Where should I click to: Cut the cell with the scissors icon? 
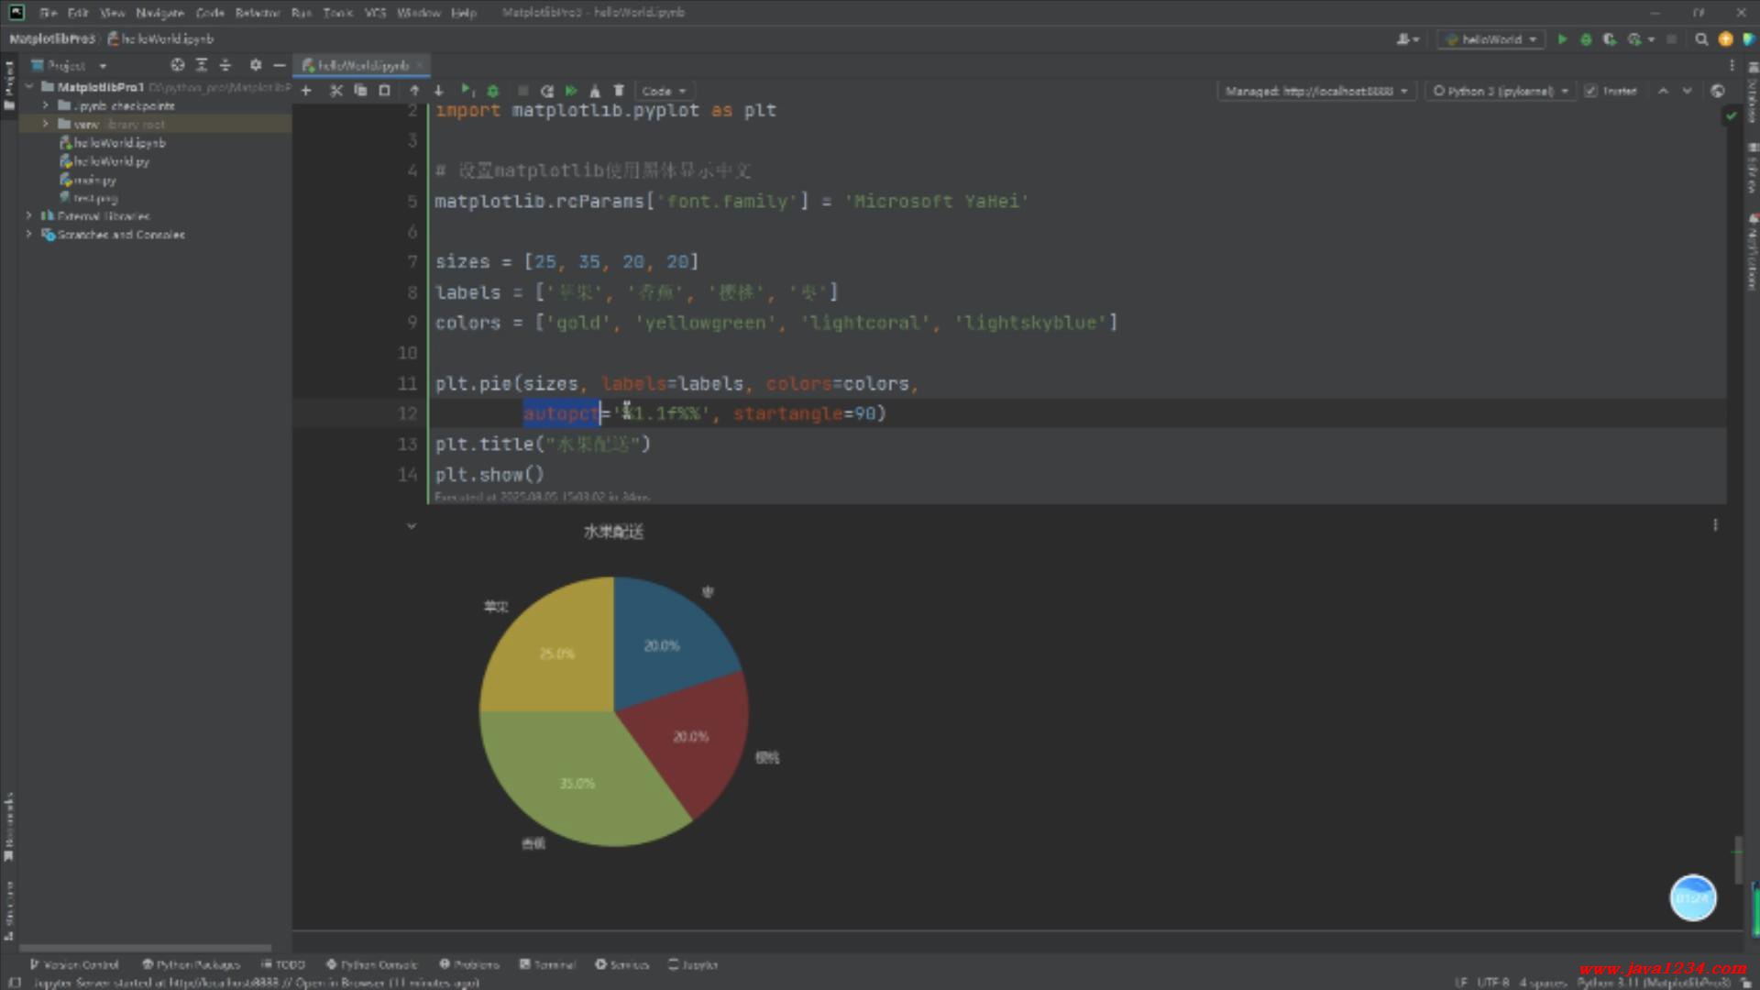[x=335, y=91]
